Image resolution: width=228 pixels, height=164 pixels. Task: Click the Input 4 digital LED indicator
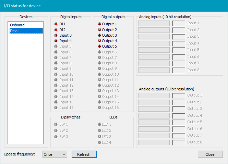click(56, 41)
